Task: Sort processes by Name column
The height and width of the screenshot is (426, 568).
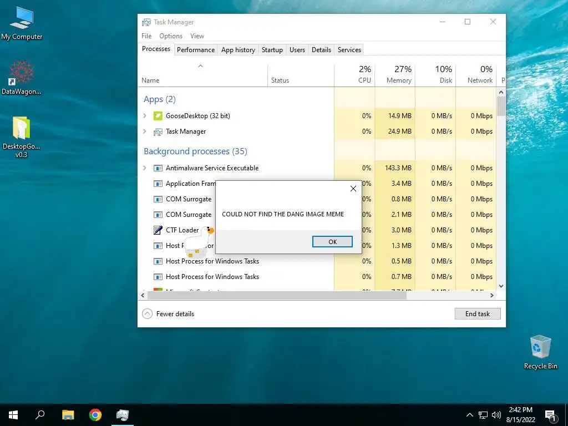Action: pyautogui.click(x=203, y=75)
